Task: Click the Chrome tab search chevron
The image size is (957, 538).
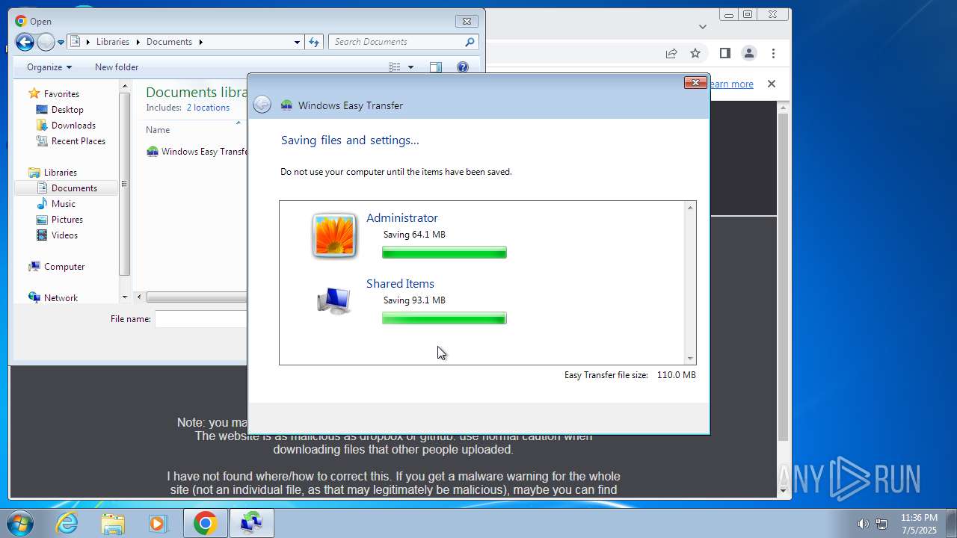Action: click(x=702, y=26)
